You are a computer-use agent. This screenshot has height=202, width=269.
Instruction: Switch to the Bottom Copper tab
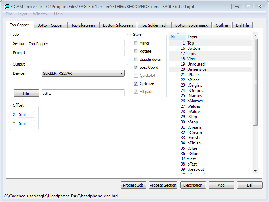click(x=50, y=25)
